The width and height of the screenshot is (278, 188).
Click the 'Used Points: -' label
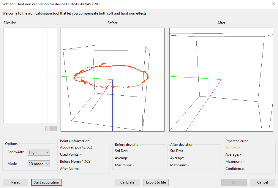pos(71,154)
